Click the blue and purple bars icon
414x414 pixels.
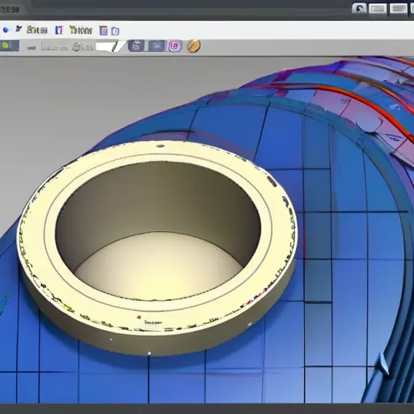[59, 30]
